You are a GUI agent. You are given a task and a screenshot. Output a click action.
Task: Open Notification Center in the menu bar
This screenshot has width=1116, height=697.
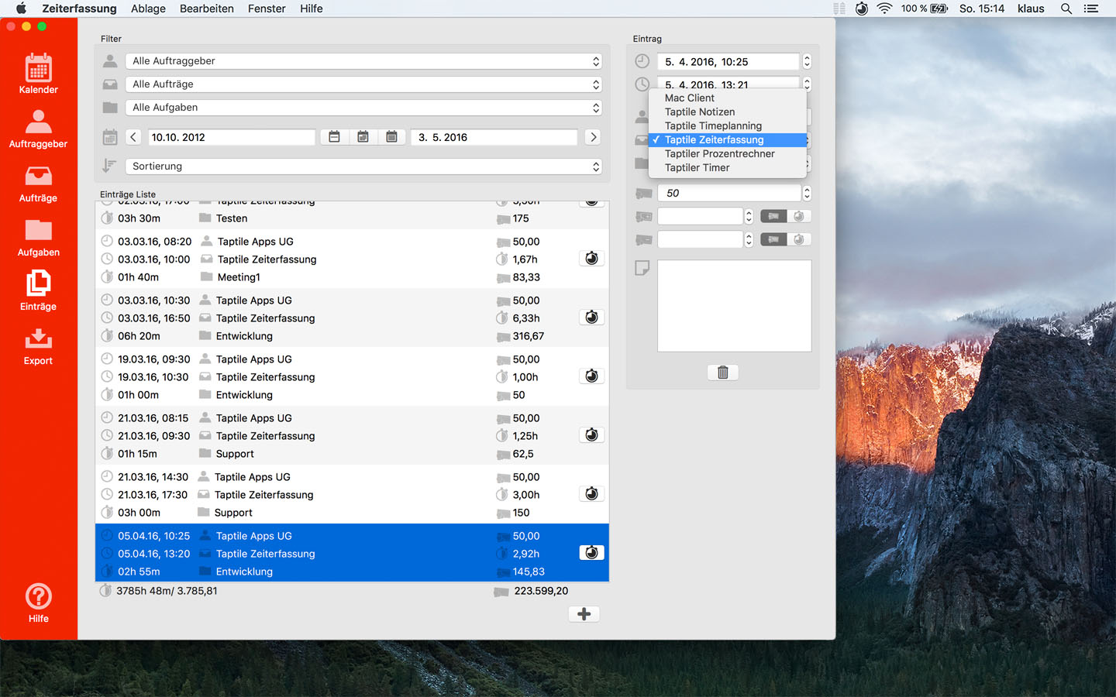coord(1091,9)
